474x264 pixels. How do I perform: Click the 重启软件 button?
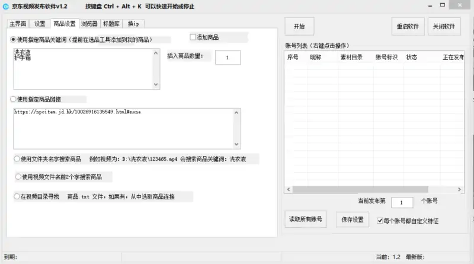click(408, 27)
